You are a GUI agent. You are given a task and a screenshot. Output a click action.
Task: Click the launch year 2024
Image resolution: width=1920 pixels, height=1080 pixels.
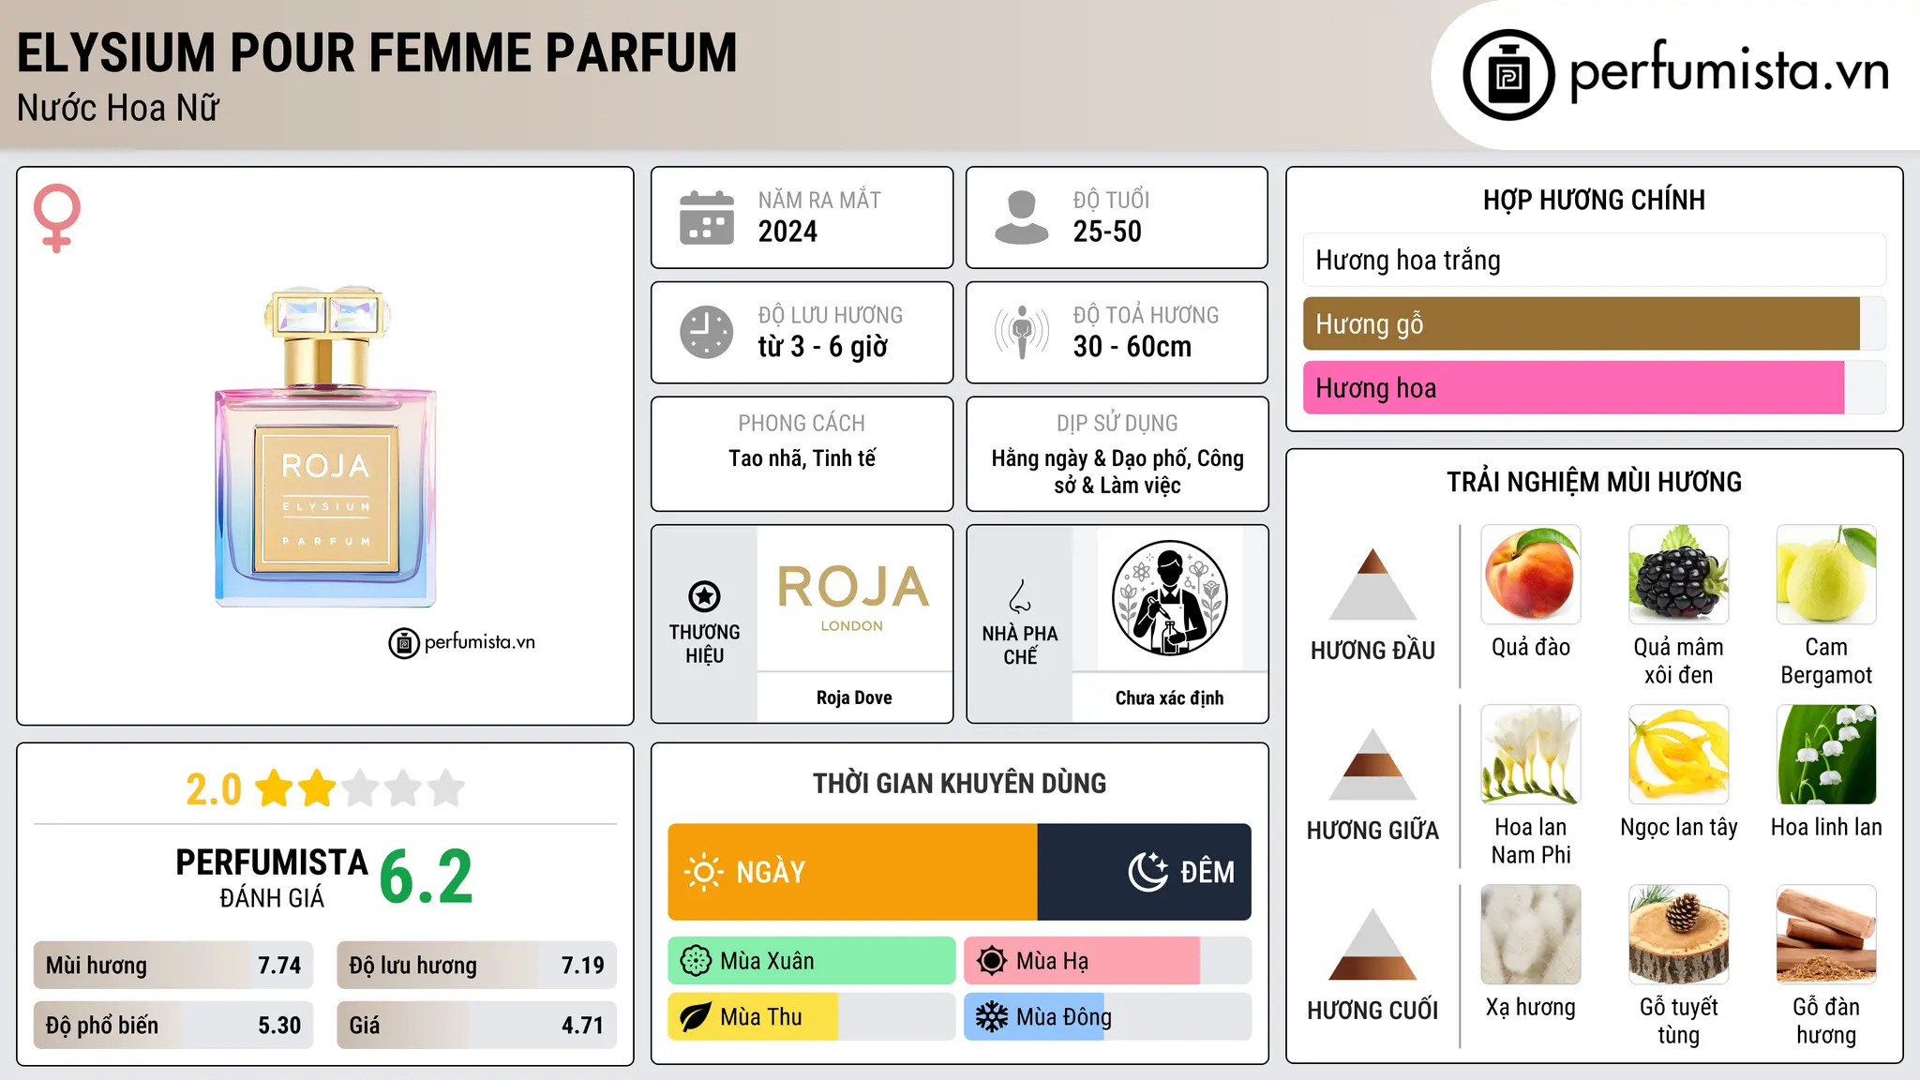pos(787,232)
